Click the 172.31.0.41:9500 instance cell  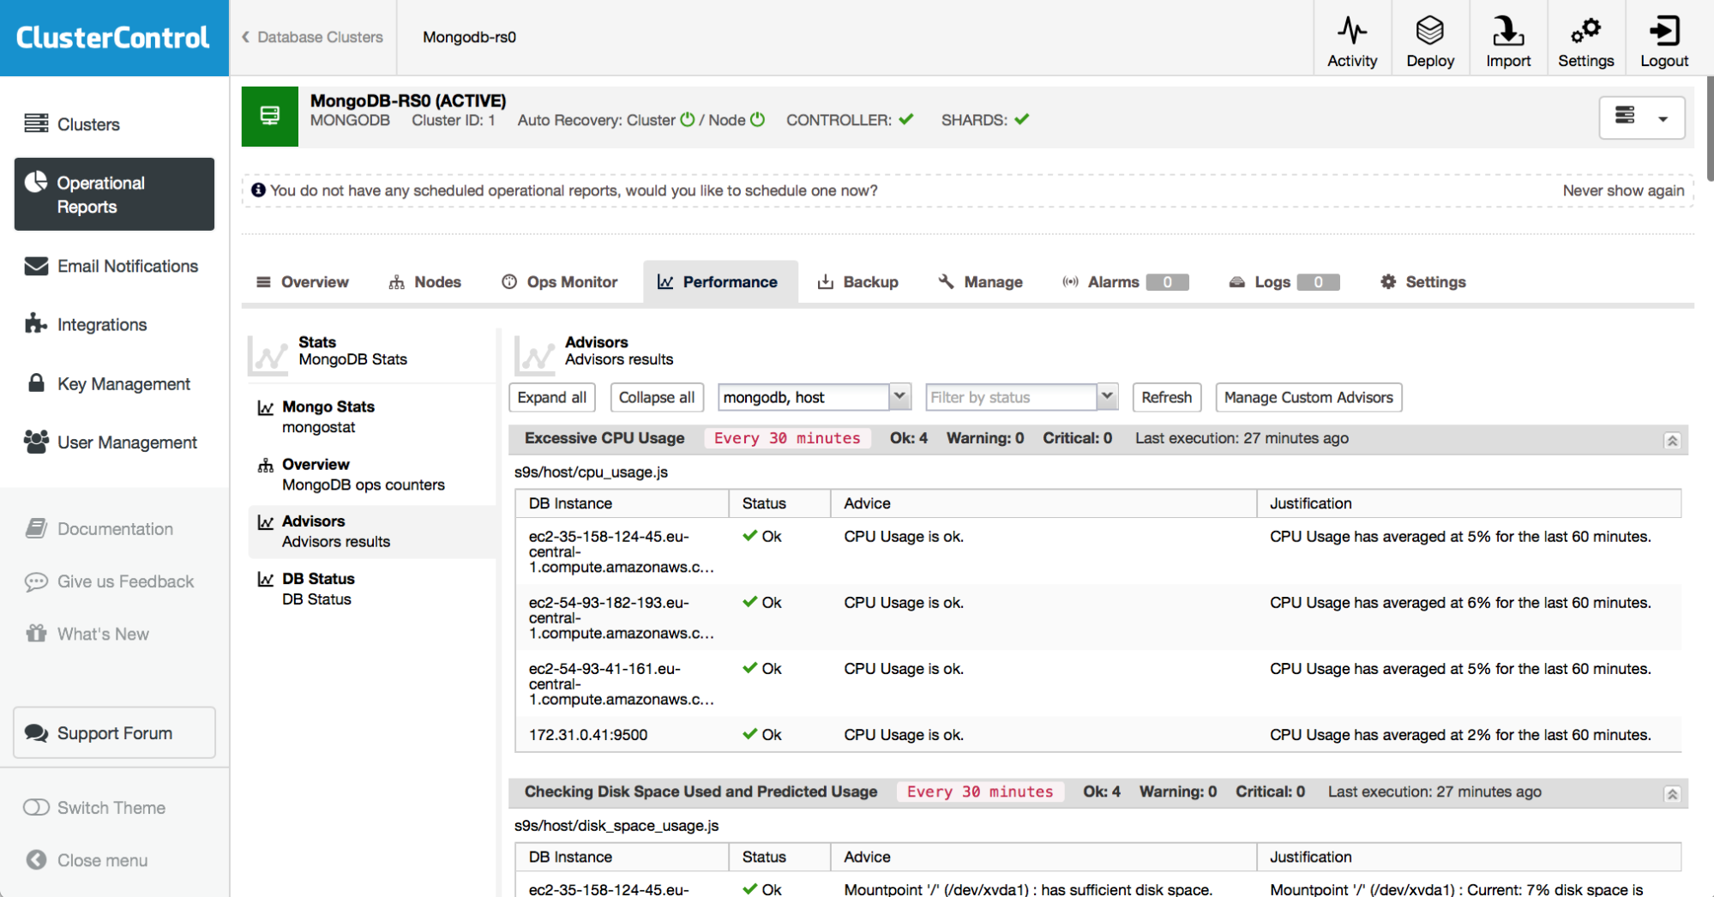(587, 735)
